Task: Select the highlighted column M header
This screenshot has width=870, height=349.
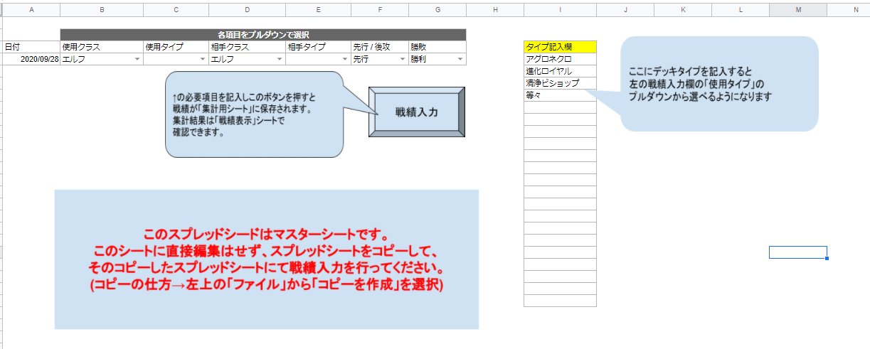Action: coord(798,9)
